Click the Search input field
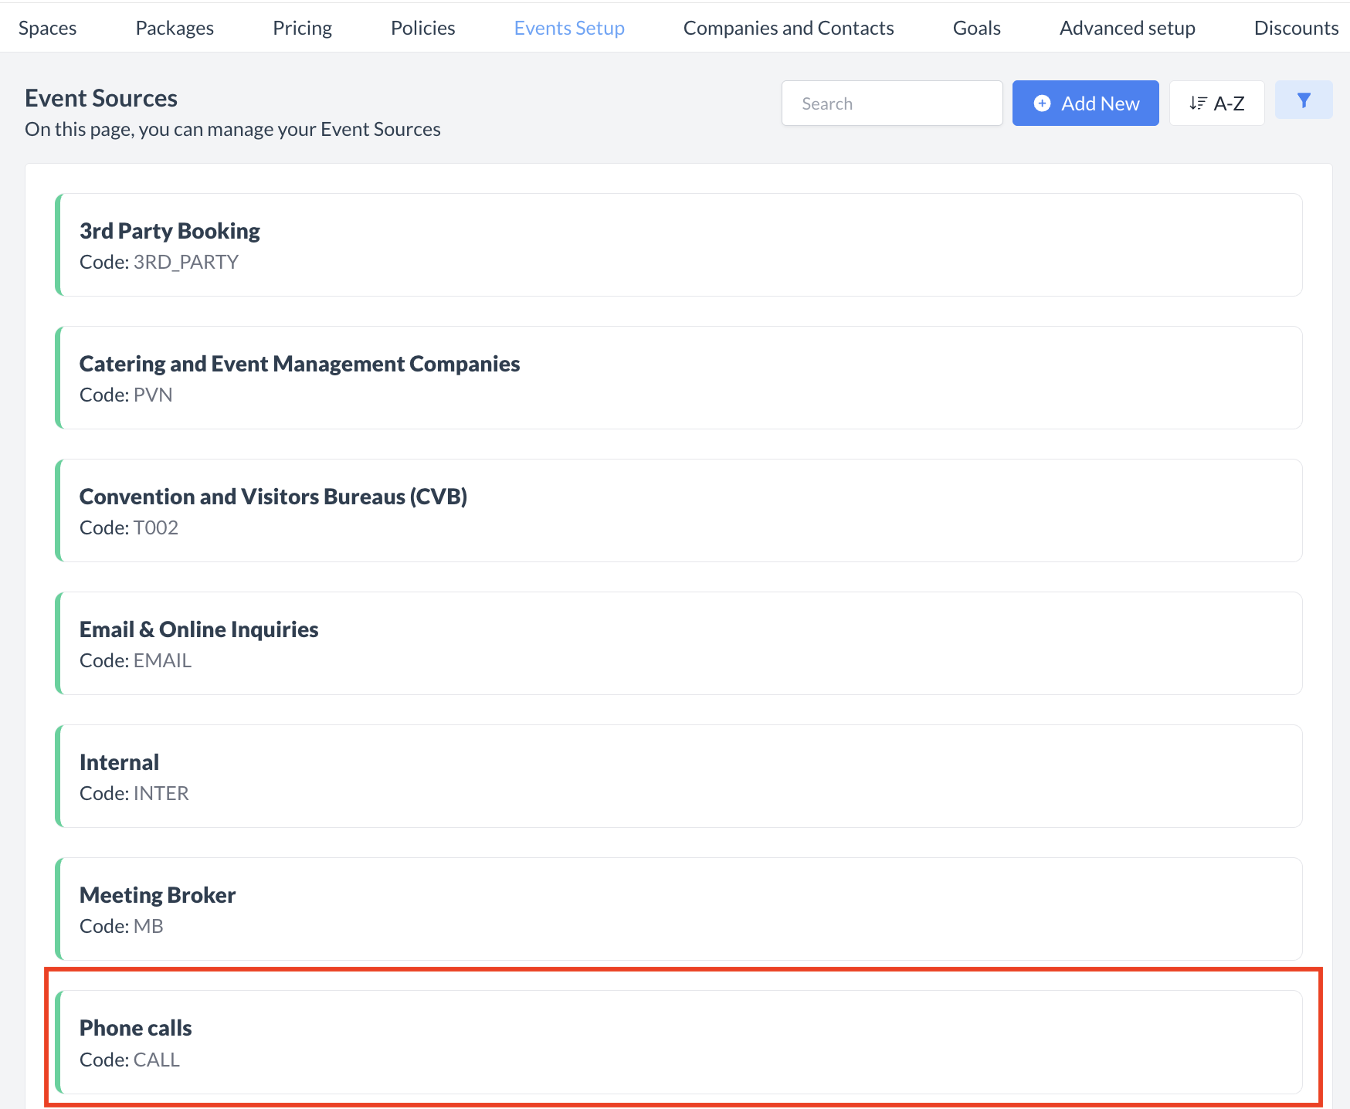Viewport: 1350px width, 1109px height. click(x=891, y=103)
